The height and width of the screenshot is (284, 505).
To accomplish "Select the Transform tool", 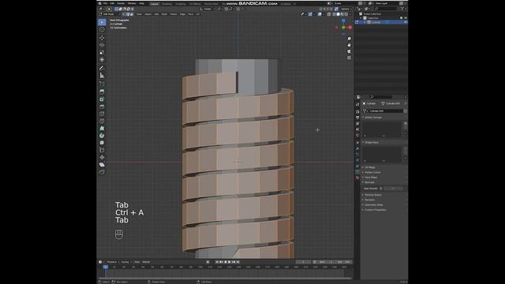I will click(102, 60).
